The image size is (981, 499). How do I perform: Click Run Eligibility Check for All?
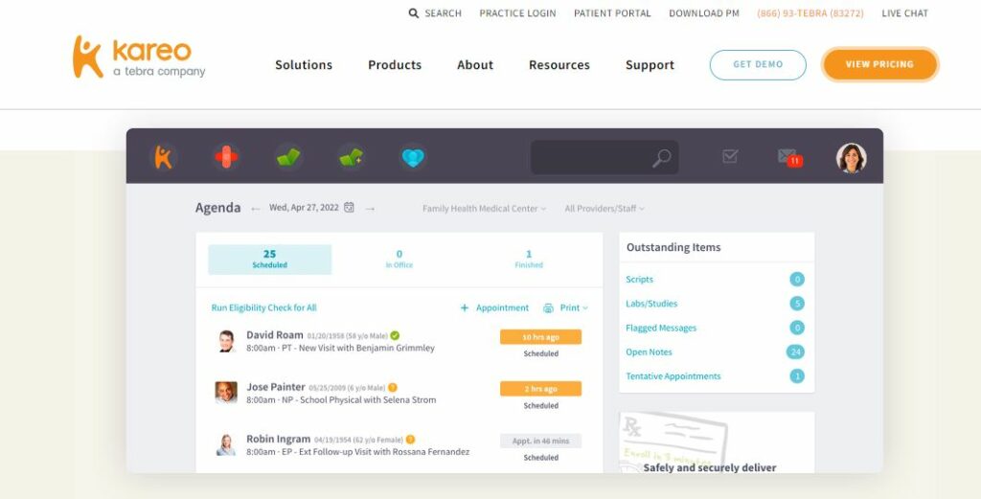click(x=264, y=307)
